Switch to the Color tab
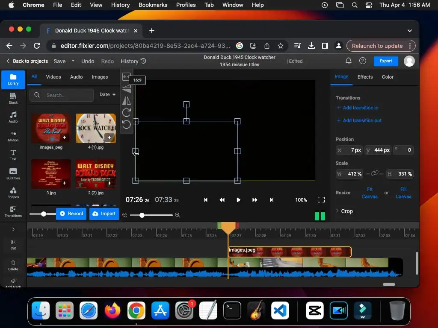Viewport: 438px width, 328px height. [x=388, y=77]
